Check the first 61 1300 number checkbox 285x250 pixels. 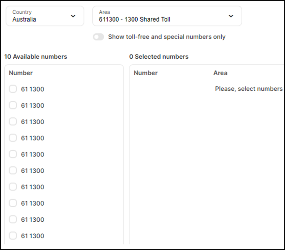[13, 89]
